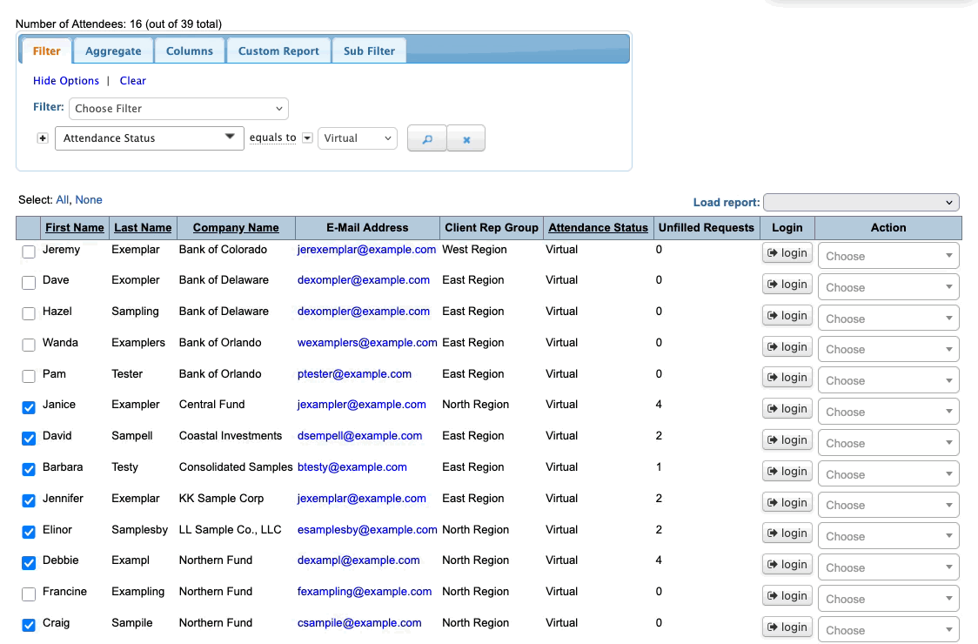
Task: Open the small operator arrow beside 'equals to'
Action: tap(307, 138)
